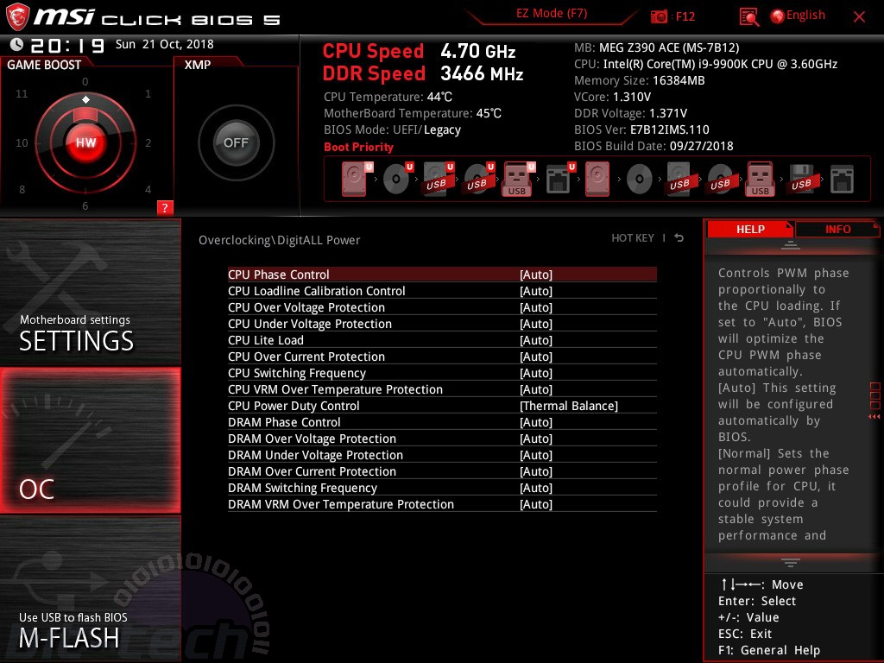Go back using the return arrow icon

(679, 238)
